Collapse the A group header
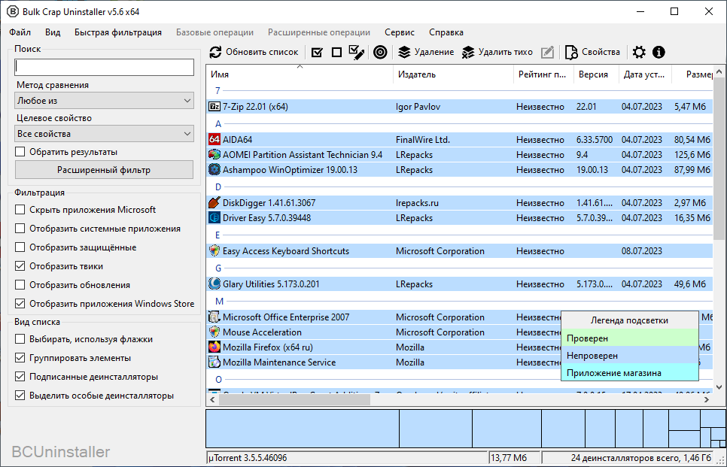 [x=218, y=123]
